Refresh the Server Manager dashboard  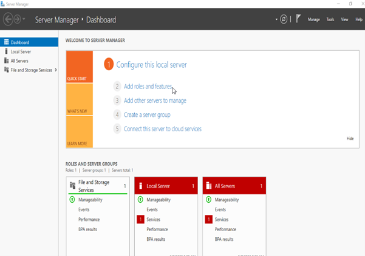pos(283,19)
